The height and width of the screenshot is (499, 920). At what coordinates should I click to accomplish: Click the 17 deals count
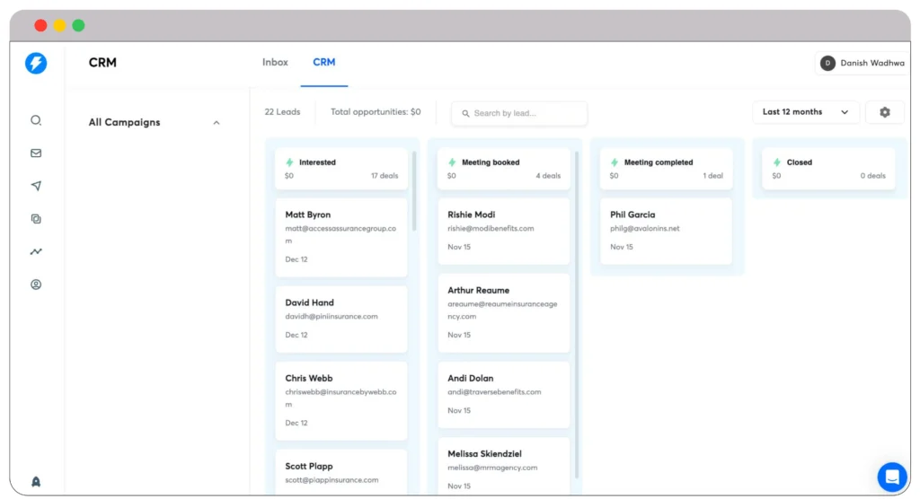[x=385, y=175]
